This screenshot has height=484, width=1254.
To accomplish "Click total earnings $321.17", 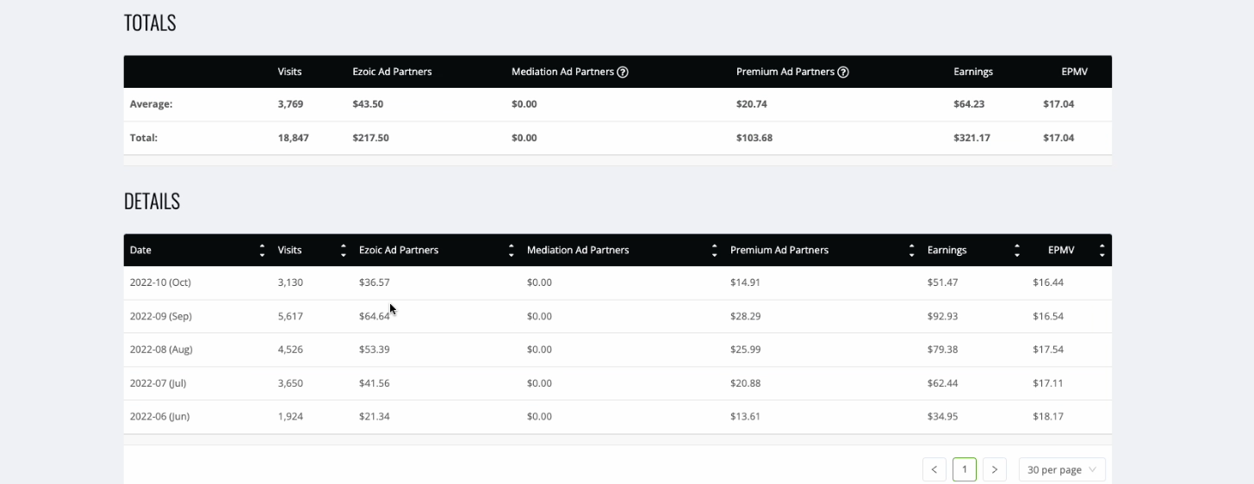I will click(x=972, y=138).
